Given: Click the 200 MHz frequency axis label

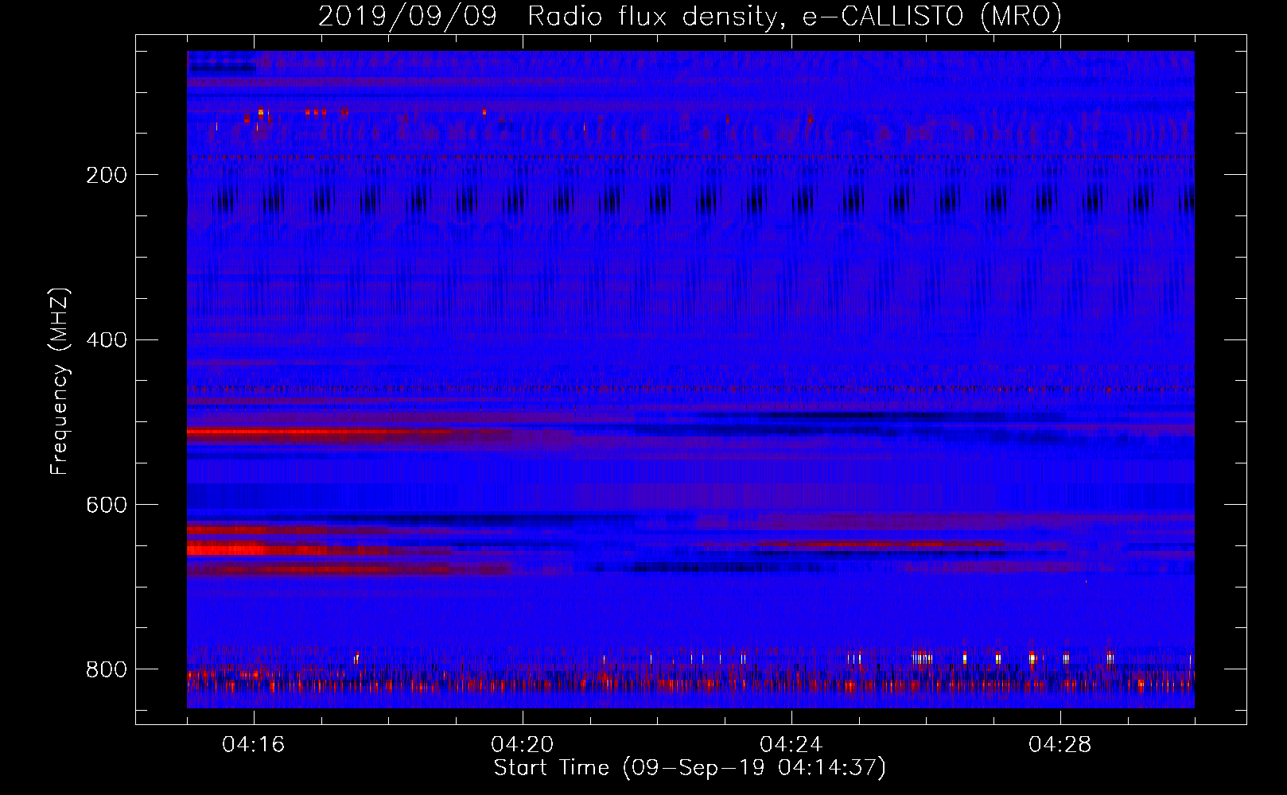Looking at the screenshot, I should pyautogui.click(x=107, y=175).
